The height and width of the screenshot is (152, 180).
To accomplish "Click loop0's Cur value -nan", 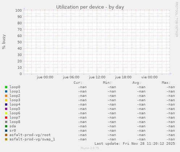I will point(82,87).
